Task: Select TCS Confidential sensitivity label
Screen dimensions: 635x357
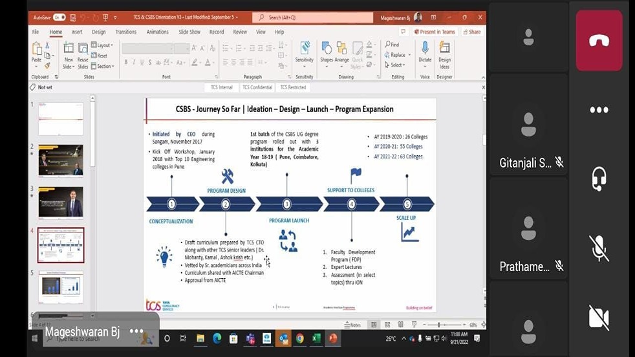Action: coord(257,87)
